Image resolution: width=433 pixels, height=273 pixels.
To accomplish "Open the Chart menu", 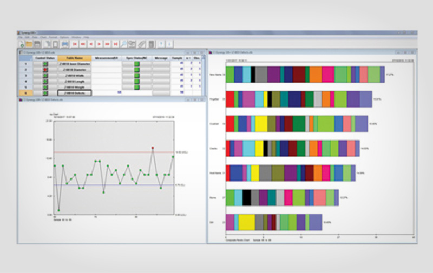I will [x=43, y=37].
